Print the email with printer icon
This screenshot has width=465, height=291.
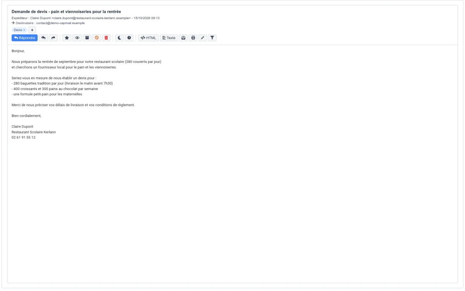(193, 38)
